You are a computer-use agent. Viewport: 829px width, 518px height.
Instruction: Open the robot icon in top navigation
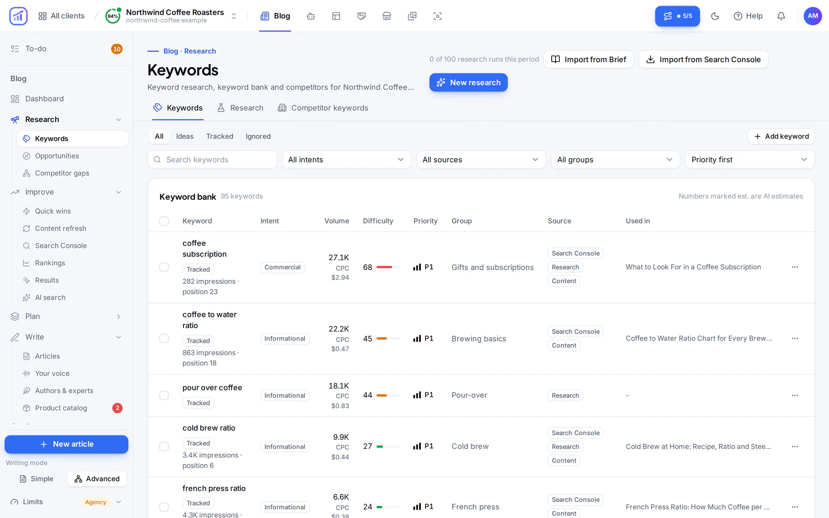311,16
